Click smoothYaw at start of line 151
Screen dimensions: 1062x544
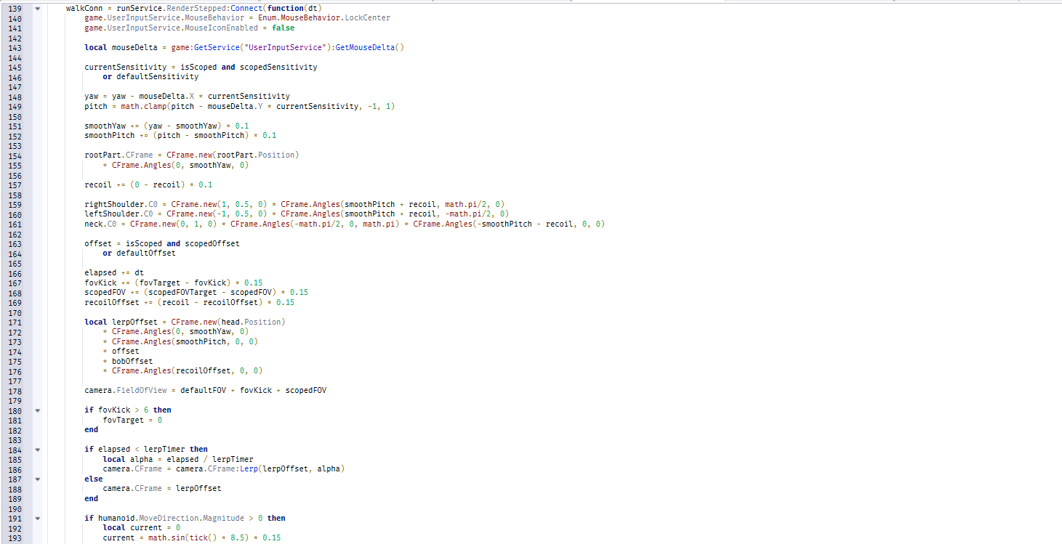(x=105, y=126)
